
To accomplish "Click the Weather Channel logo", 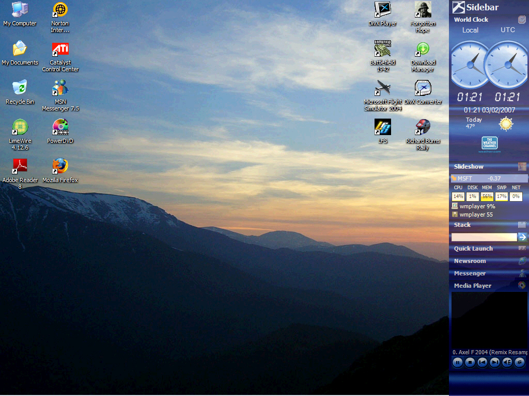I will point(490,143).
